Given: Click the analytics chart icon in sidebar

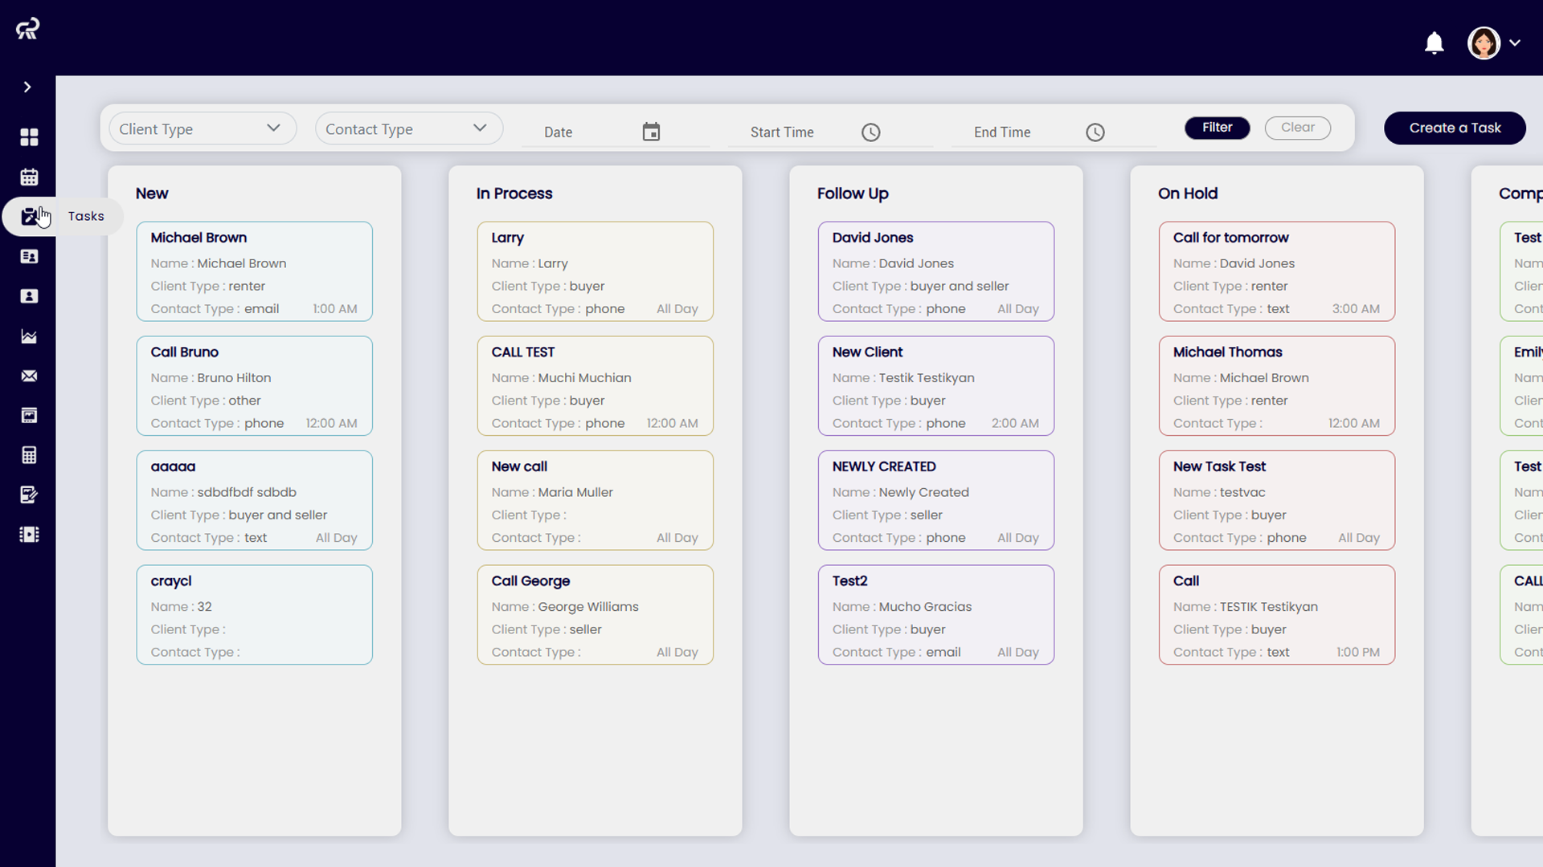Looking at the screenshot, I should click(29, 336).
